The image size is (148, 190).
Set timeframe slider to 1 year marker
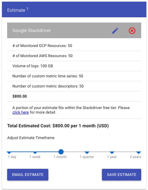112,153
